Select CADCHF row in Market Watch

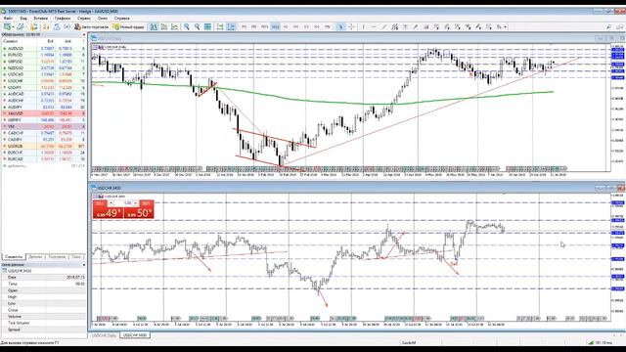coord(43,133)
